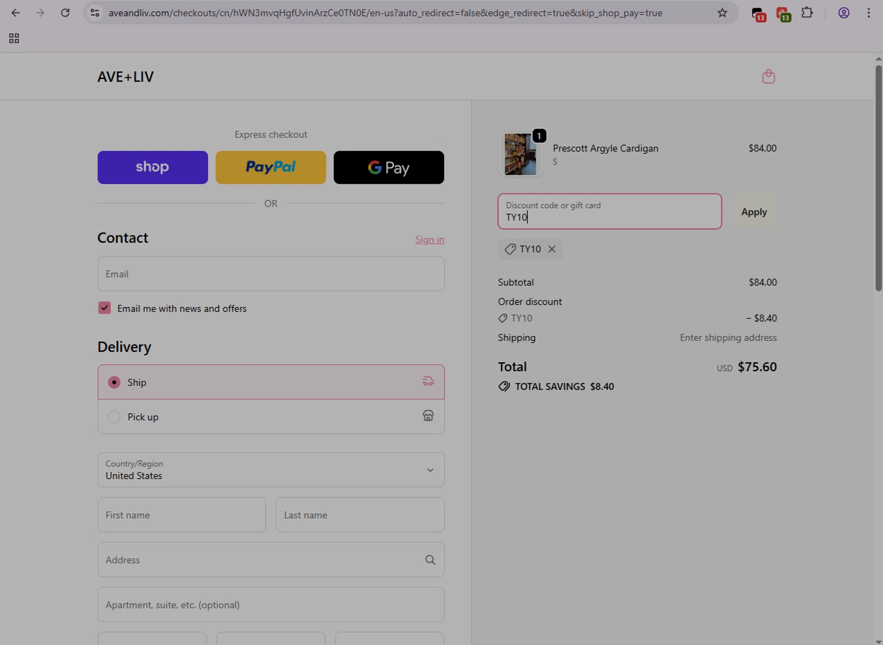Viewport: 883px width, 645px height.
Task: Focus the First name field
Action: click(x=181, y=515)
